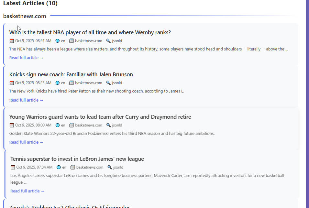Click the purple vertical scrollbar on right edge
The height and width of the screenshot is (208, 309).
pyautogui.click(x=307, y=104)
